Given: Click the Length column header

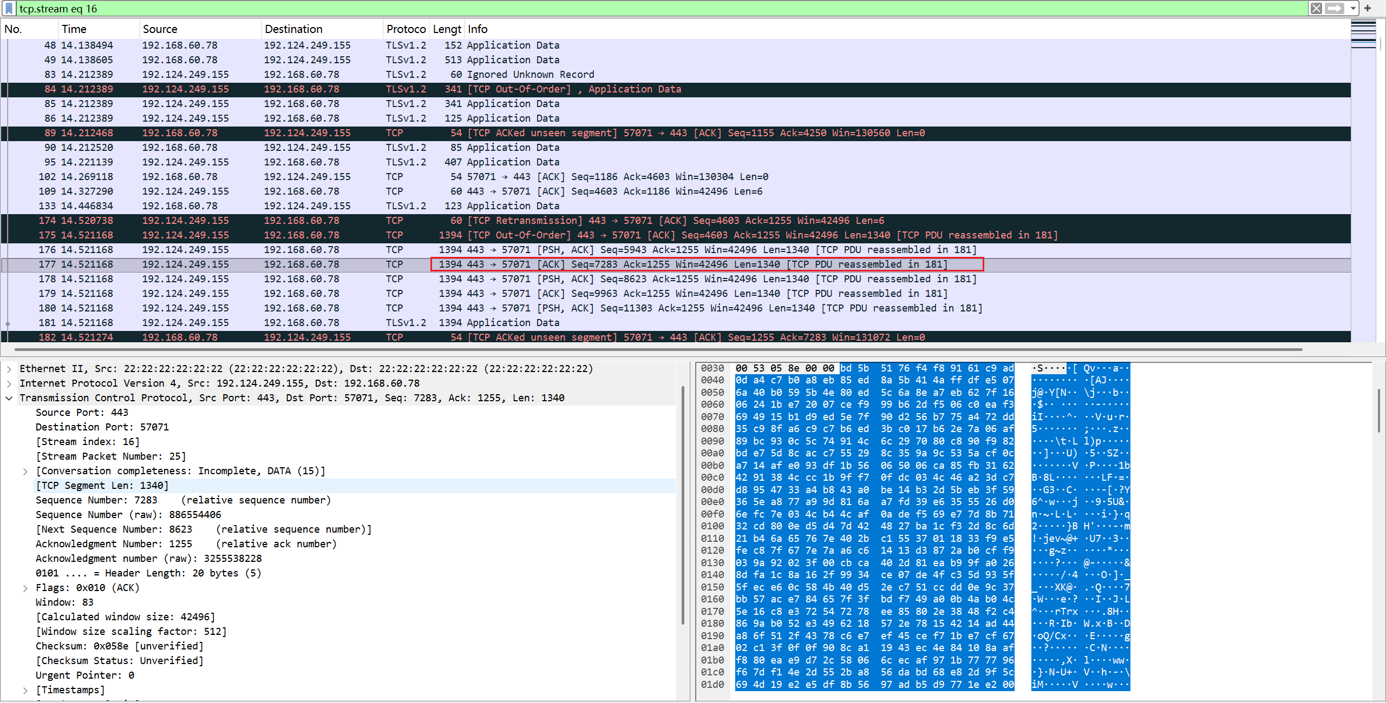Looking at the screenshot, I should click(447, 29).
